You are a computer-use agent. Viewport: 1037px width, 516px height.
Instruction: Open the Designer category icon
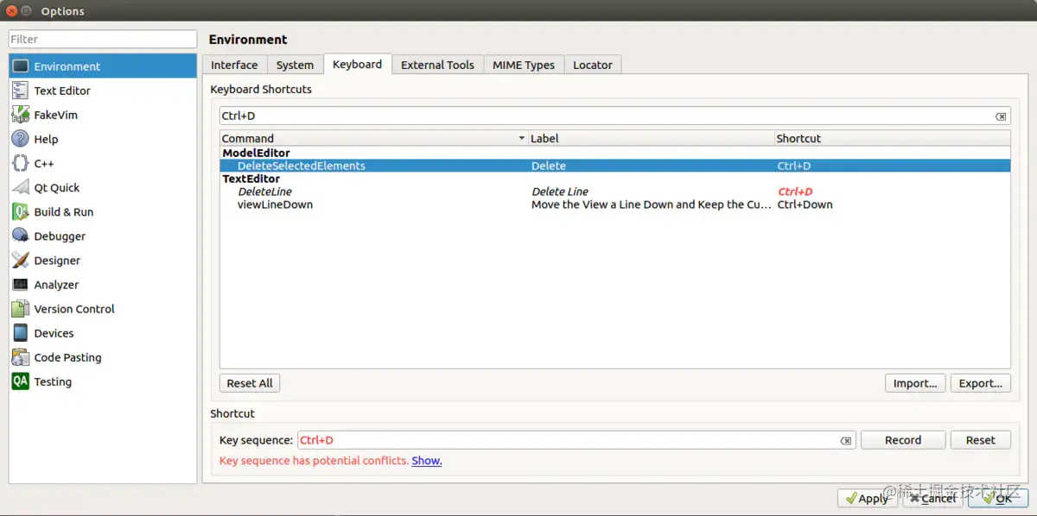[21, 260]
